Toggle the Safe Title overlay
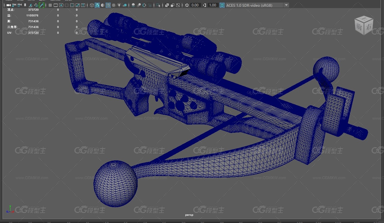 [x=83, y=5]
